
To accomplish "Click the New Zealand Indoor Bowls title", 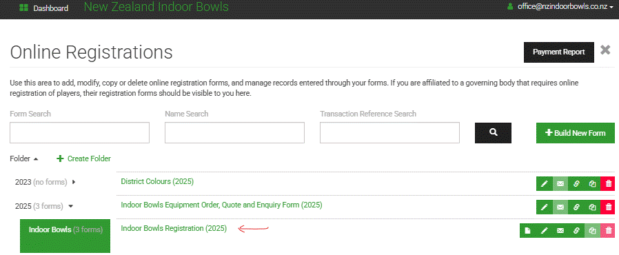I will tap(156, 7).
